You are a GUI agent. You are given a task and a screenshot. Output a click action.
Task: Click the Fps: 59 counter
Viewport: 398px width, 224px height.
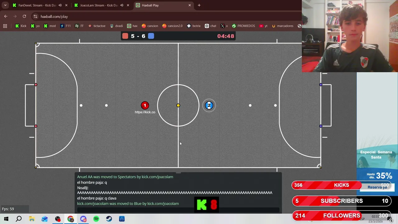8,209
